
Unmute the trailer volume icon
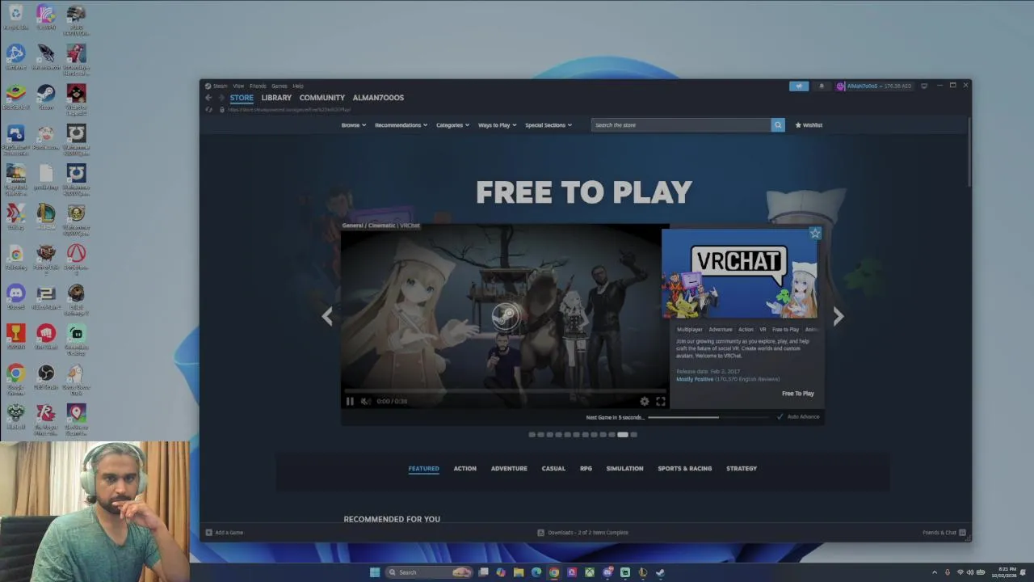pos(365,401)
